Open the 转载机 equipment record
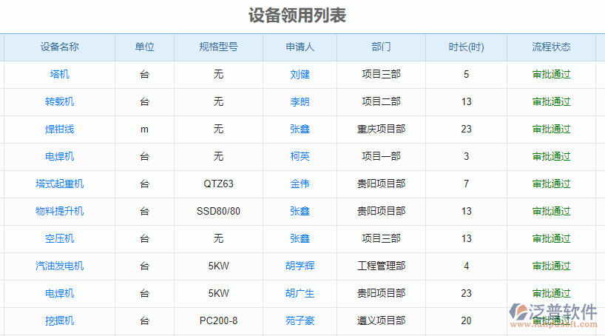The image size is (605, 336). pos(60,102)
